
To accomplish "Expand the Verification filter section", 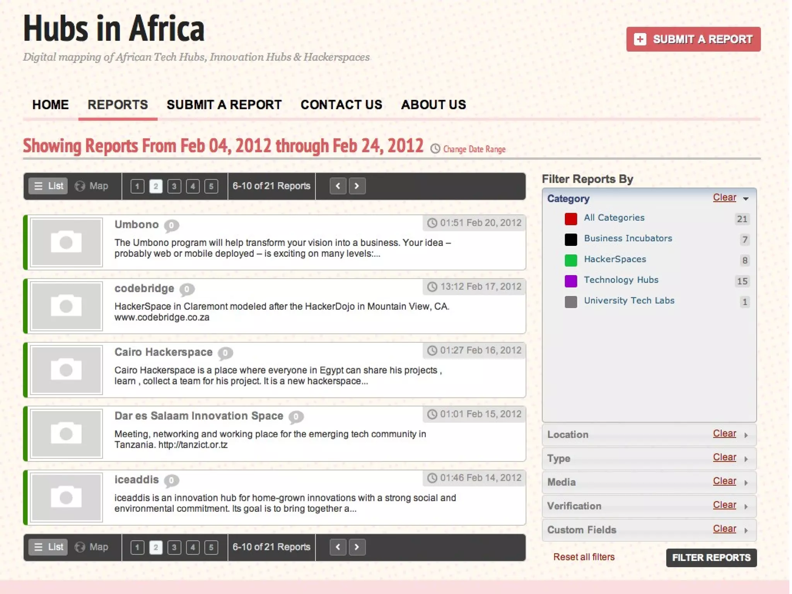I will 746,507.
